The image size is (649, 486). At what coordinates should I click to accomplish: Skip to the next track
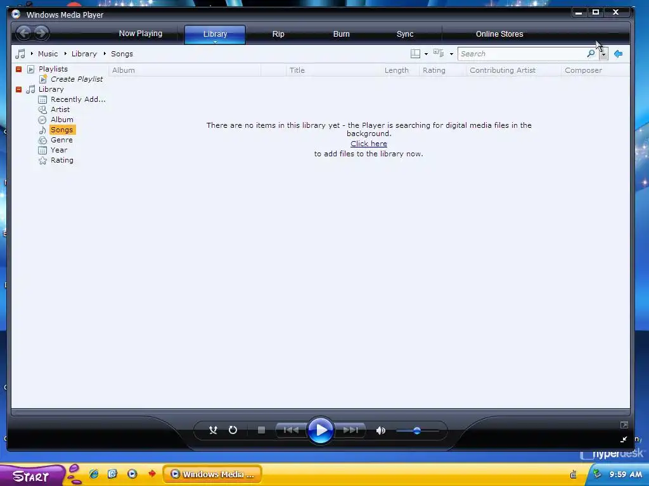pos(350,430)
